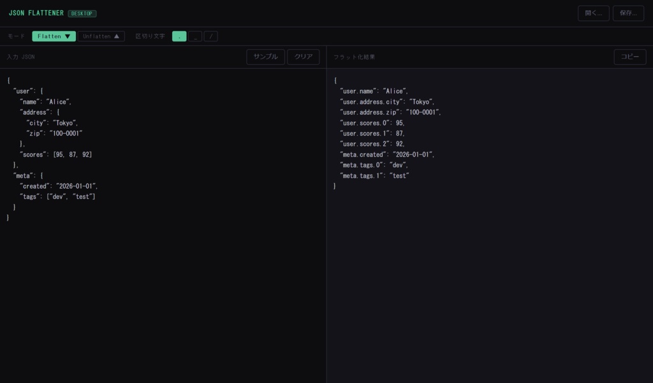This screenshot has width=653, height=383.
Task: Choose the slash delimiter
Action: [210, 36]
